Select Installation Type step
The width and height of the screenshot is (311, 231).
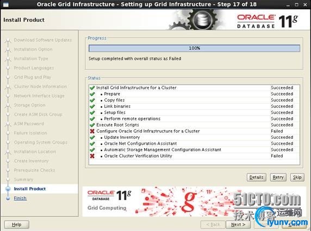click(x=31, y=59)
